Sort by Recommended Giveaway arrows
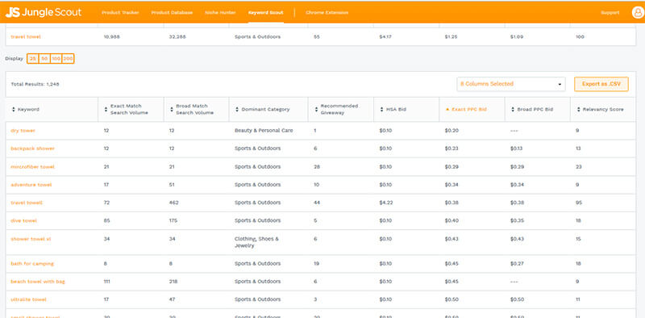The image size is (645, 318). tap(315, 110)
